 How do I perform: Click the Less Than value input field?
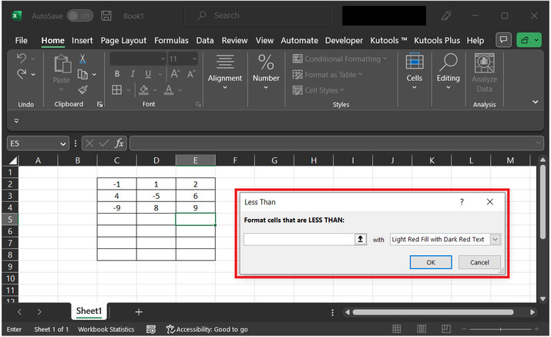[x=300, y=240]
